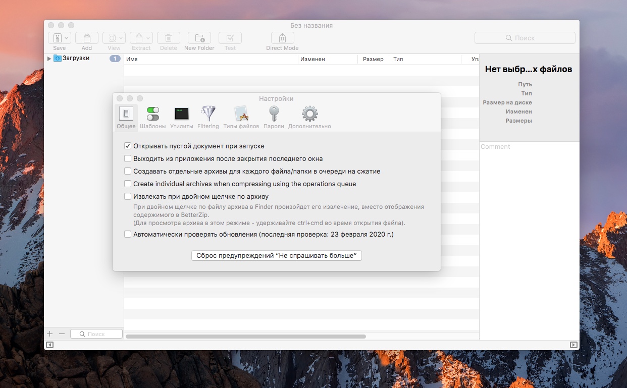Click Сброс предупреждений "Не спрашивать больше" button
Screen dimensions: 627x388
tap(277, 256)
